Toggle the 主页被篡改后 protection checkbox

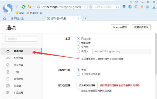[78, 59]
